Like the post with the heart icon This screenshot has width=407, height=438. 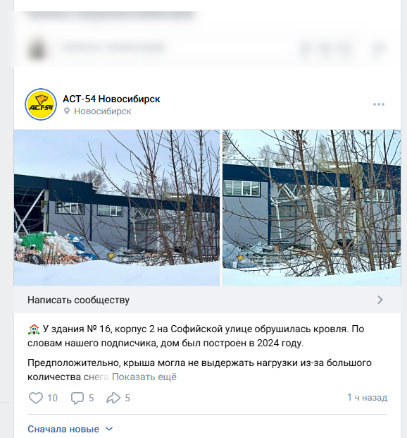coord(36,398)
